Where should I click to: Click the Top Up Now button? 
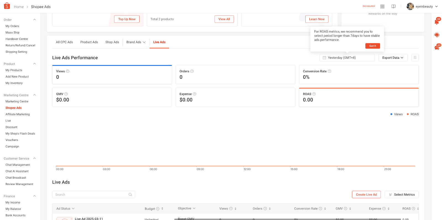pyautogui.click(x=127, y=19)
